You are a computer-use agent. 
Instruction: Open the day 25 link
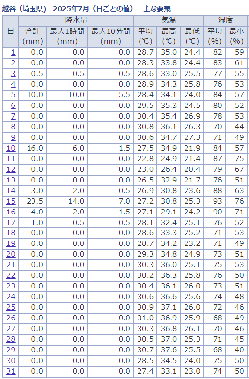11,307
